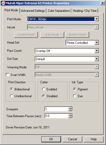The image size is (106, 145).
Task: Click the Cancel button
Action: 73,139
